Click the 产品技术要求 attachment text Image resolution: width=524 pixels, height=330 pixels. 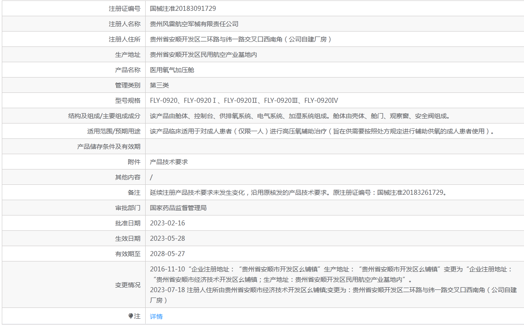click(169, 162)
